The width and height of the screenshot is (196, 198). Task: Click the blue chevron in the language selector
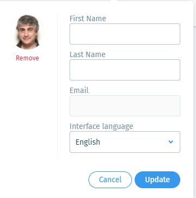(170, 142)
